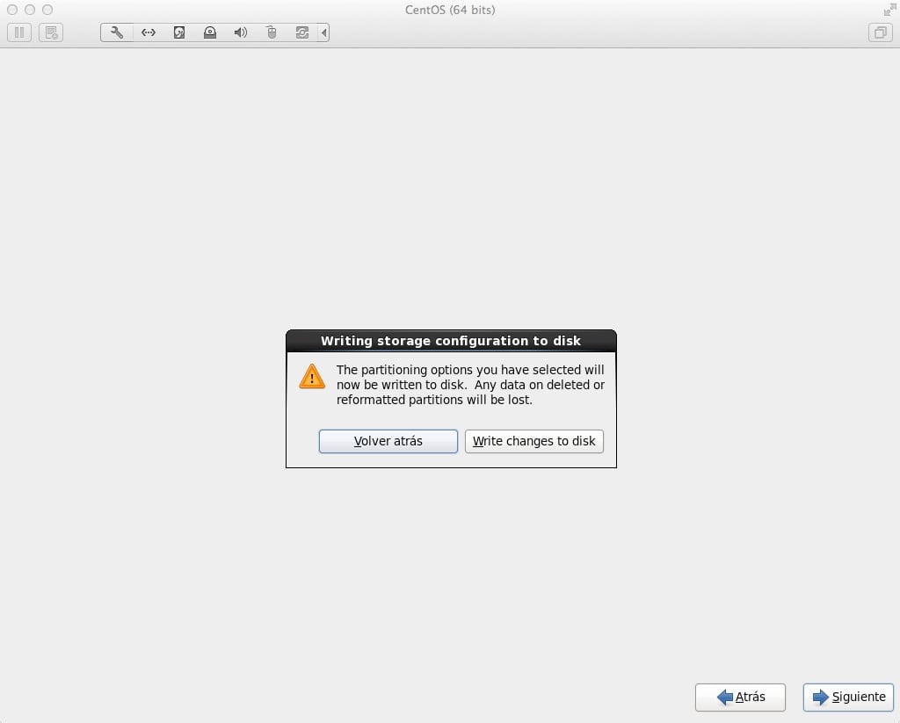Close the CentOS virtual machine window
Image resolution: width=900 pixels, height=723 pixels.
pyautogui.click(x=11, y=10)
